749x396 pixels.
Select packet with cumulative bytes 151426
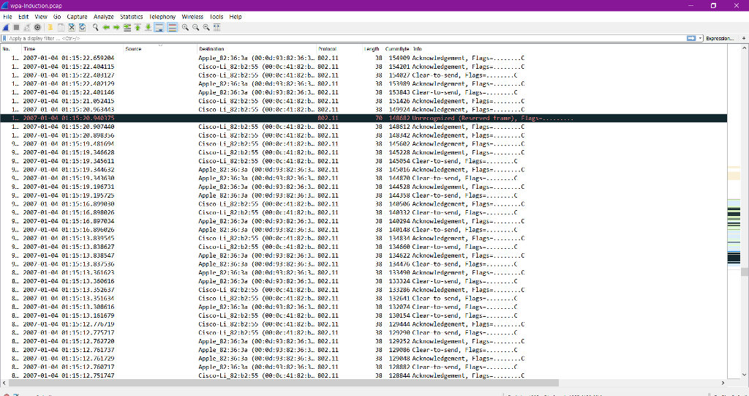point(364,101)
